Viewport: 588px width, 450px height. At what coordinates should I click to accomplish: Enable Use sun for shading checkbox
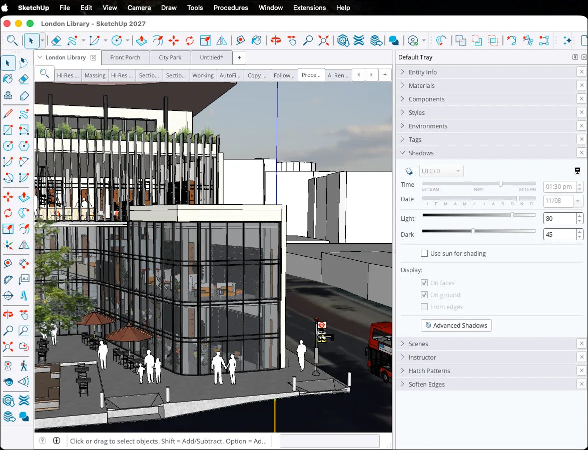pos(424,253)
